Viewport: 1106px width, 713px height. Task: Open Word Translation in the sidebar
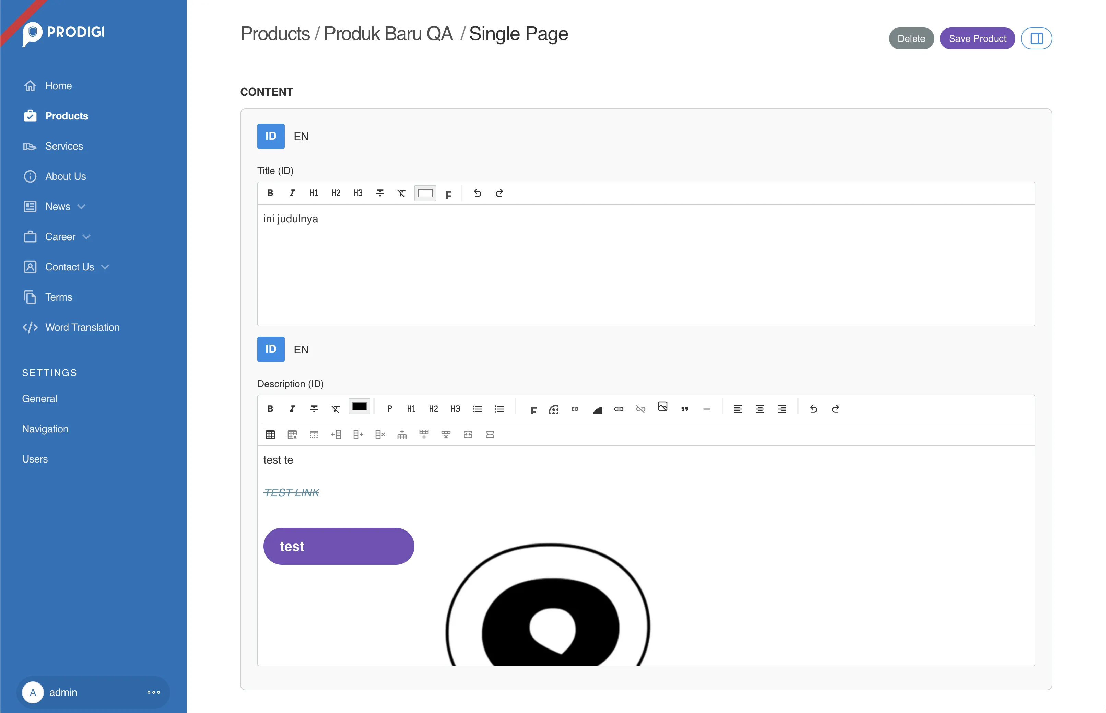pyautogui.click(x=82, y=327)
